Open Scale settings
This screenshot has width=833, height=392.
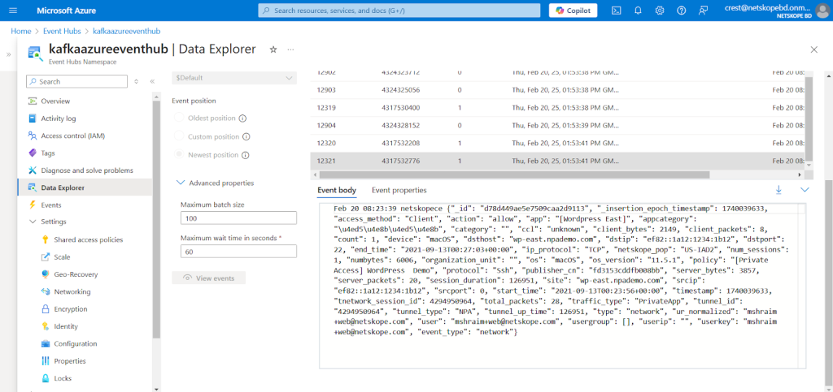62,257
